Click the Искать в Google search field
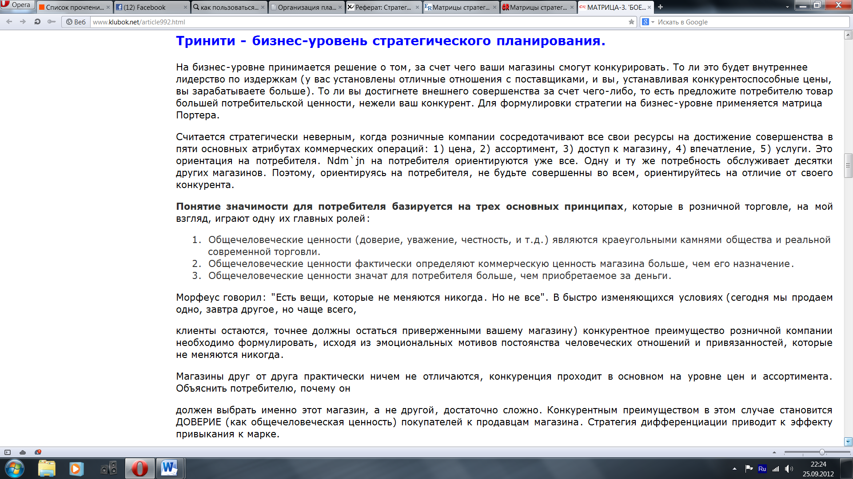 point(752,22)
